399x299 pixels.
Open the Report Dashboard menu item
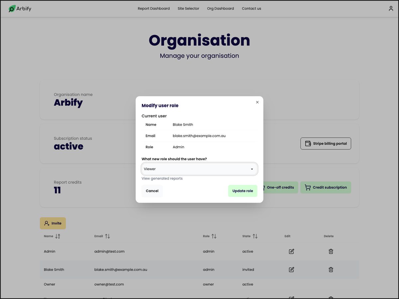click(x=154, y=8)
